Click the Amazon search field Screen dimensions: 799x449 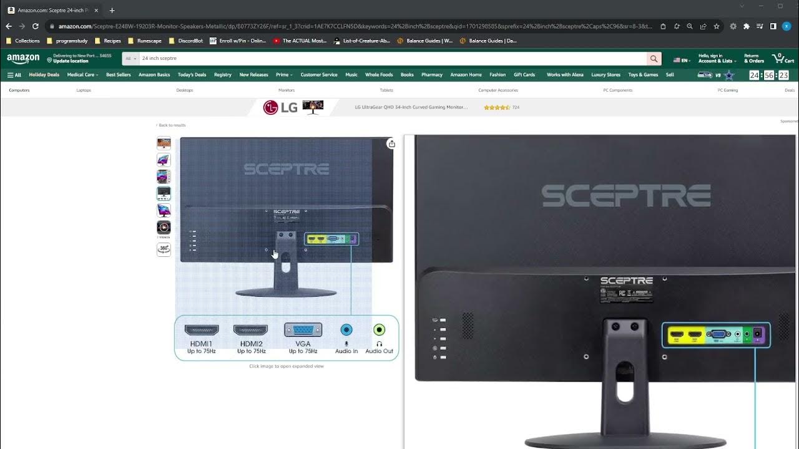393,58
